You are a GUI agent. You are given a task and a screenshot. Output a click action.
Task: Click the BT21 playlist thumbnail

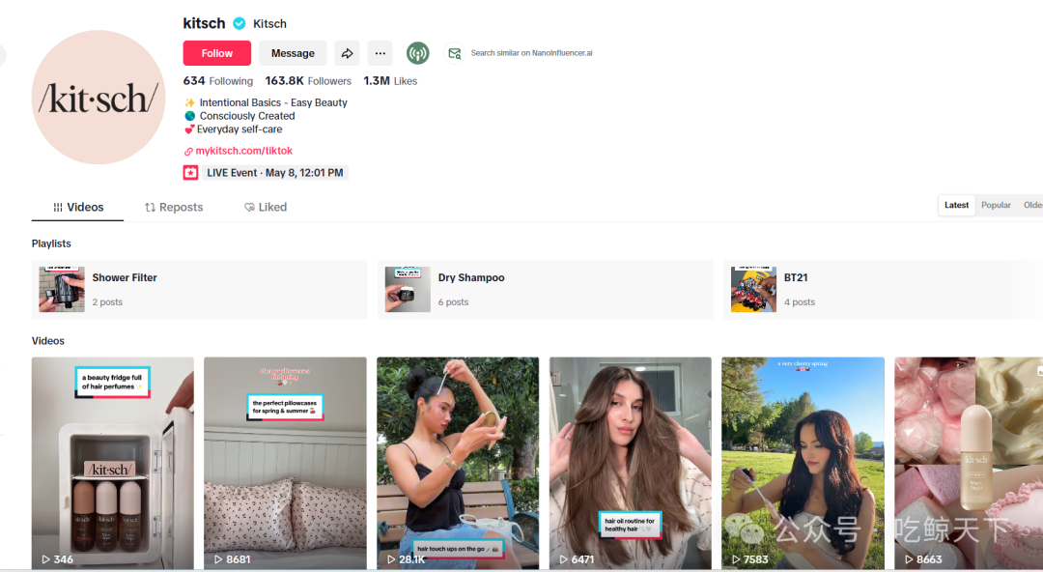click(x=753, y=290)
